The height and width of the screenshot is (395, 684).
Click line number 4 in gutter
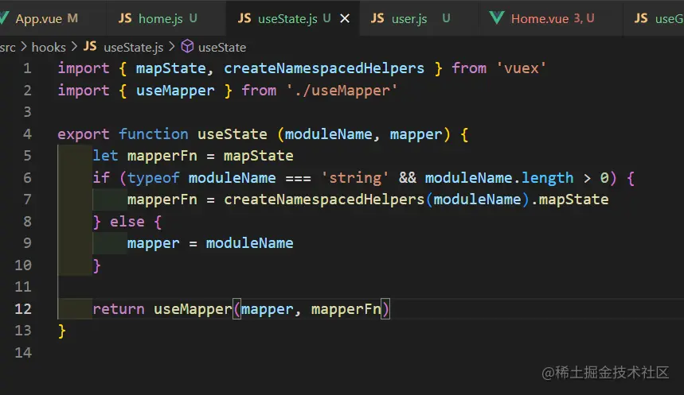27,134
